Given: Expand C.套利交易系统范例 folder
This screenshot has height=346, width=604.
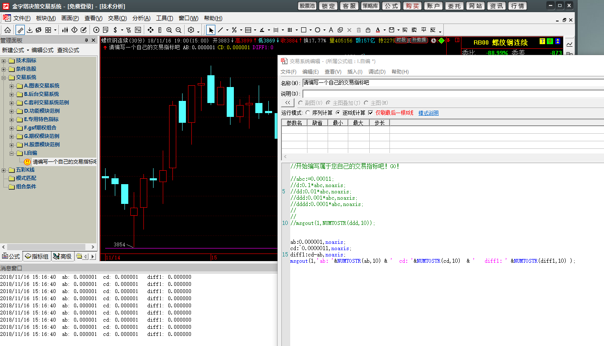Looking at the screenshot, I should tap(12, 103).
